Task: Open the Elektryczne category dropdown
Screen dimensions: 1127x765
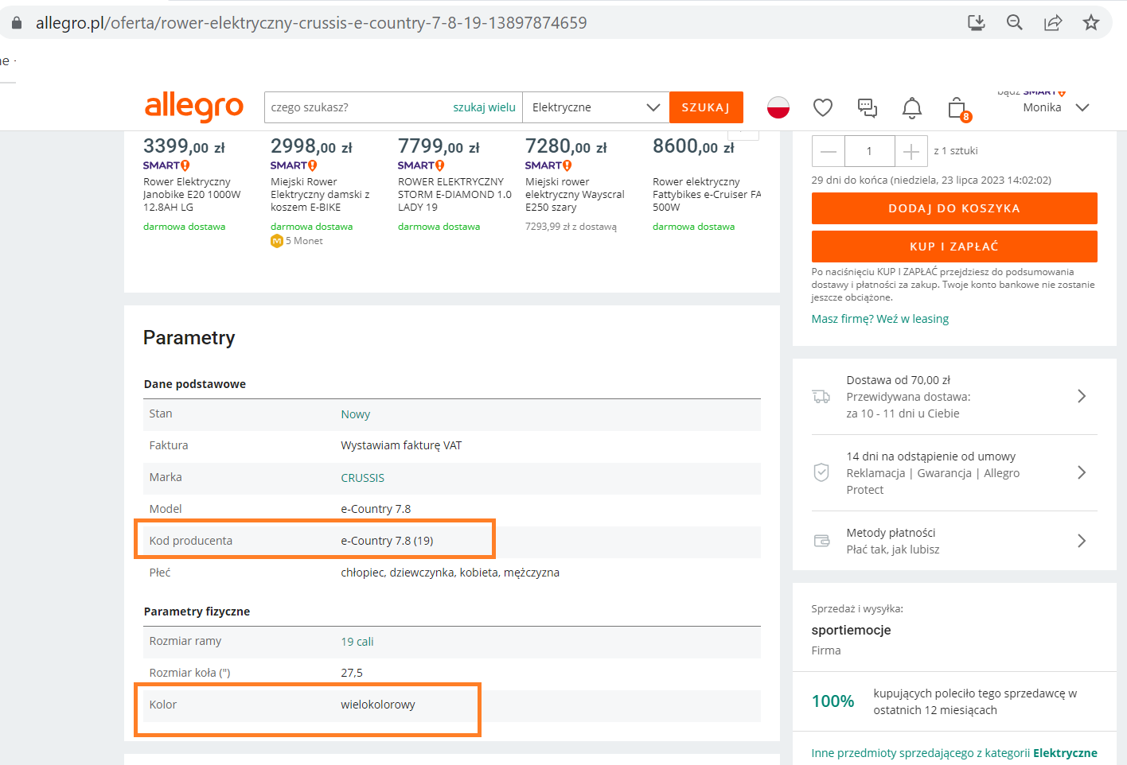Action: [595, 107]
